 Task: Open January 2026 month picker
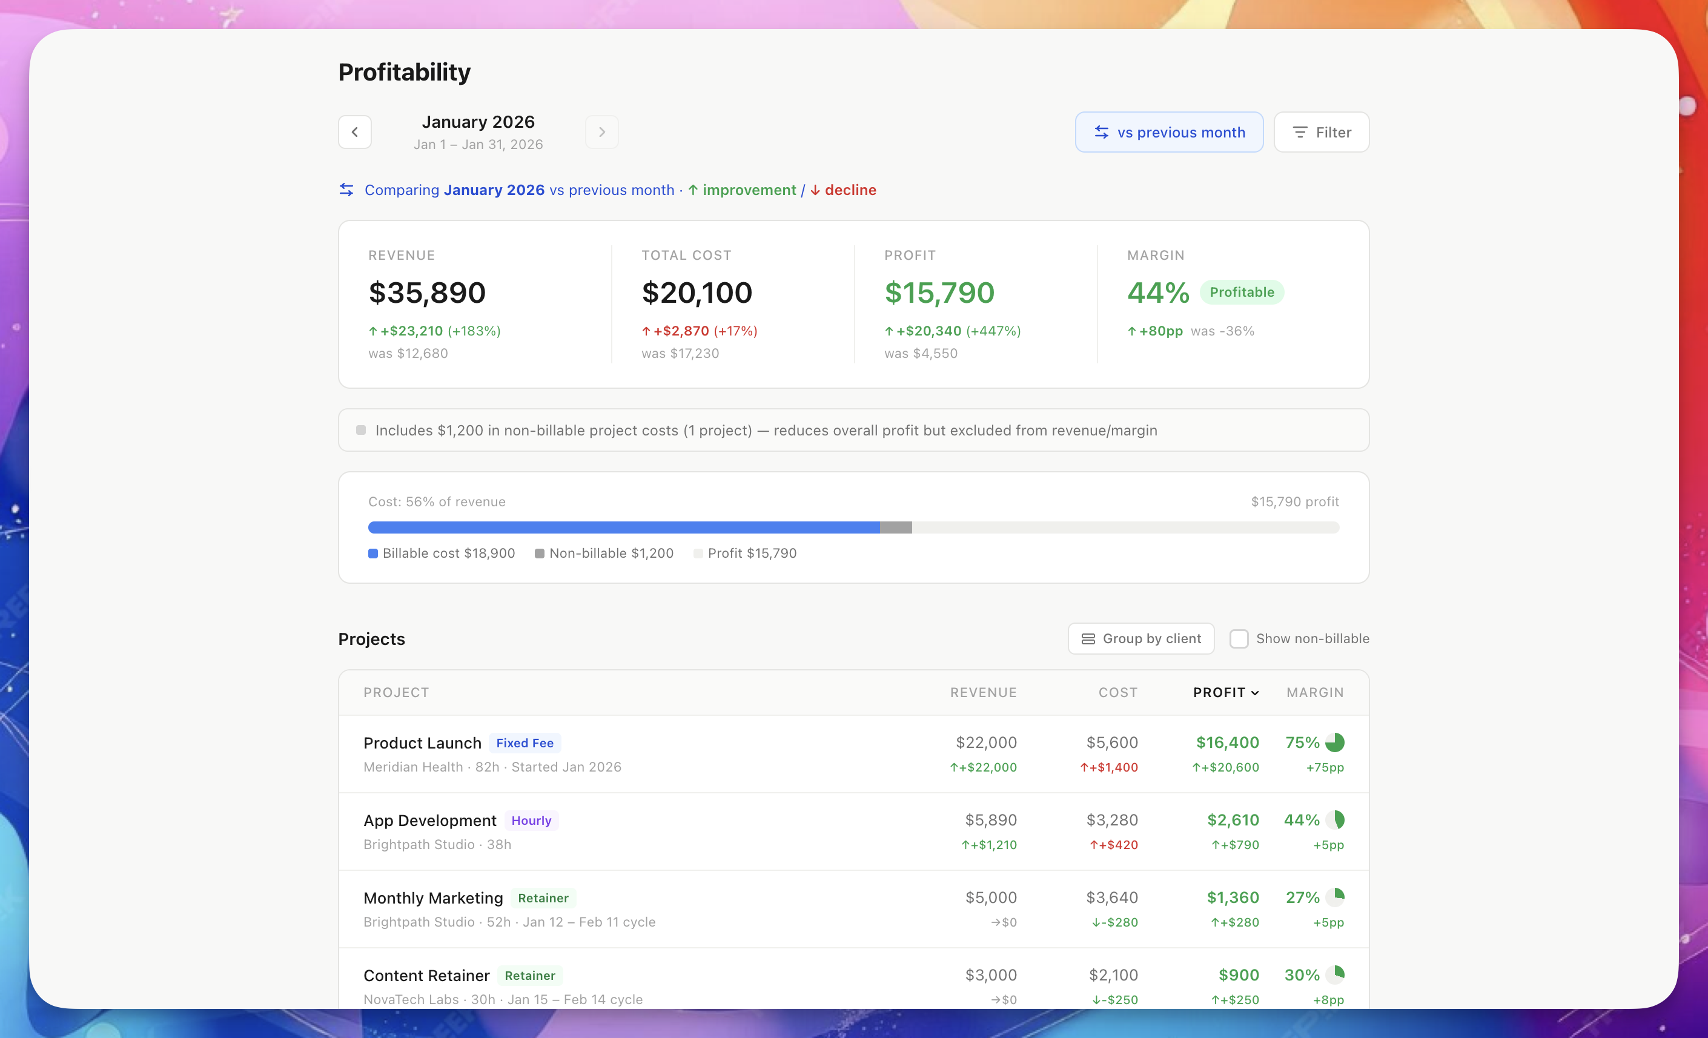coord(478,123)
